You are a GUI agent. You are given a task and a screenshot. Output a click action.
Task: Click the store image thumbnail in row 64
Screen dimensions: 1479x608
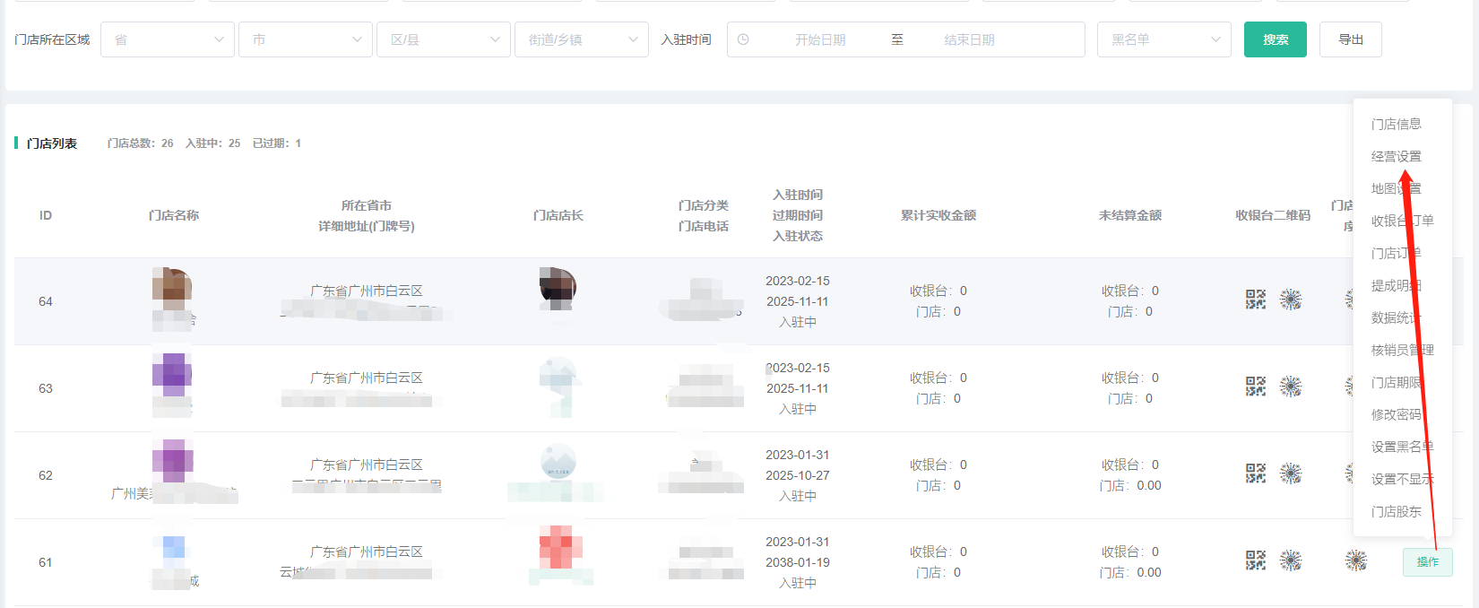[172, 287]
